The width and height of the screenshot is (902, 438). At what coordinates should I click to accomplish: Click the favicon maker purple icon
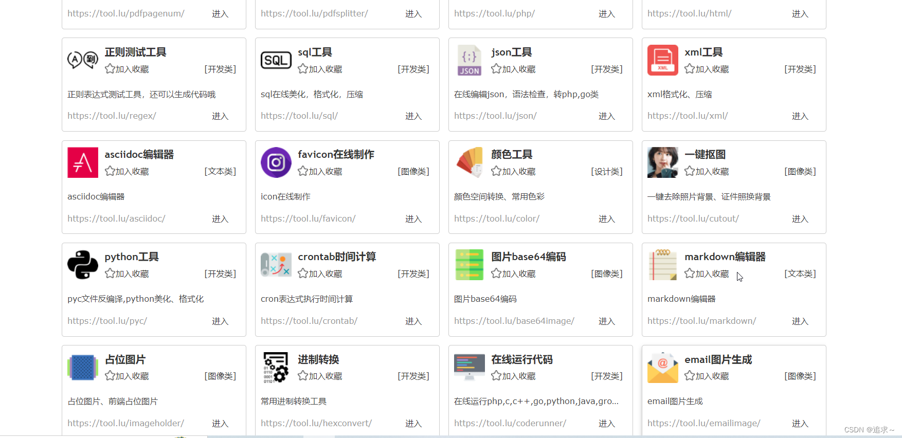tap(276, 162)
